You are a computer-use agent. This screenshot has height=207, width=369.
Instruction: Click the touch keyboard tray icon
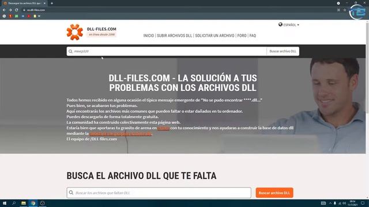pyautogui.click(x=323, y=203)
